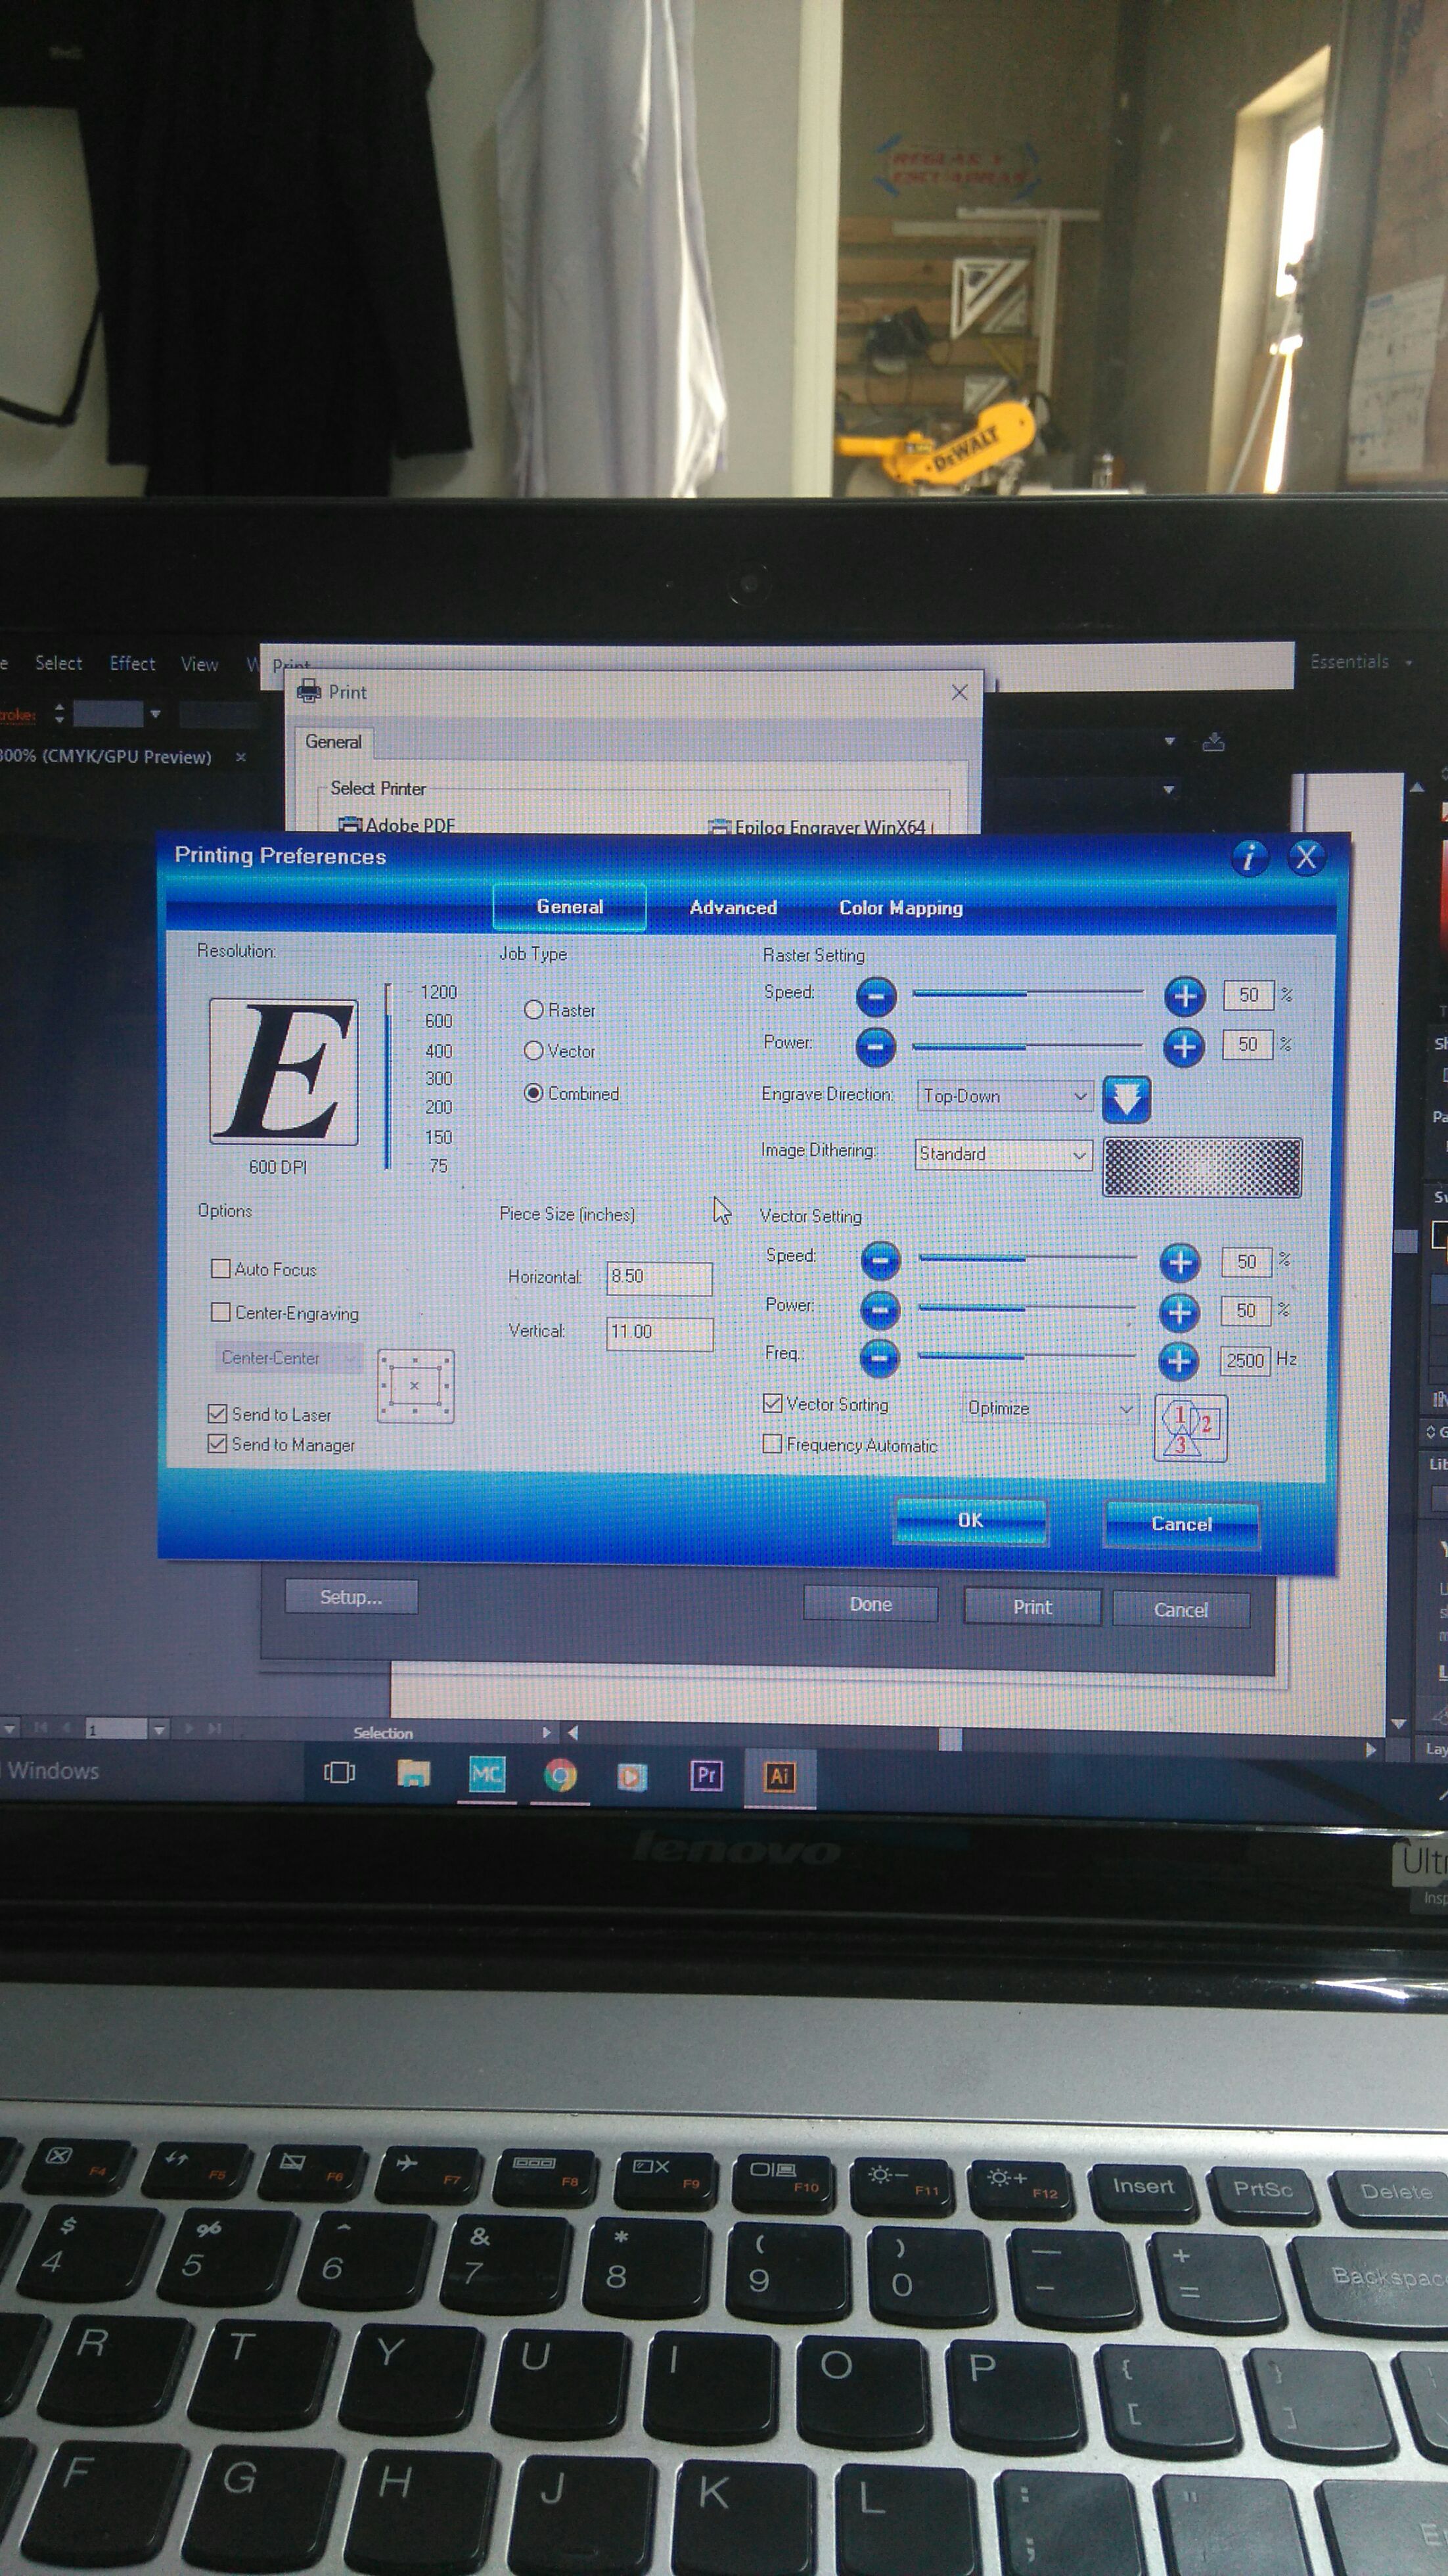Increase Raster Power with plus button
This screenshot has height=2576, width=1448.
pyautogui.click(x=1184, y=1047)
